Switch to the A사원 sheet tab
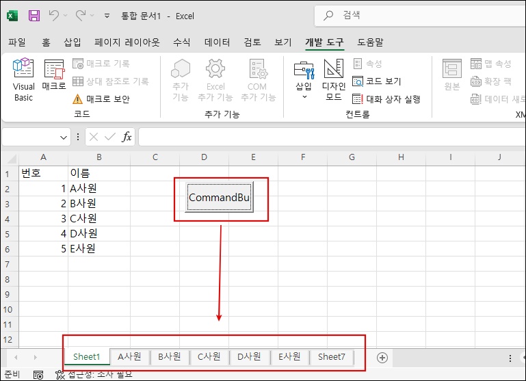Image resolution: width=526 pixels, height=381 pixels. tap(129, 357)
